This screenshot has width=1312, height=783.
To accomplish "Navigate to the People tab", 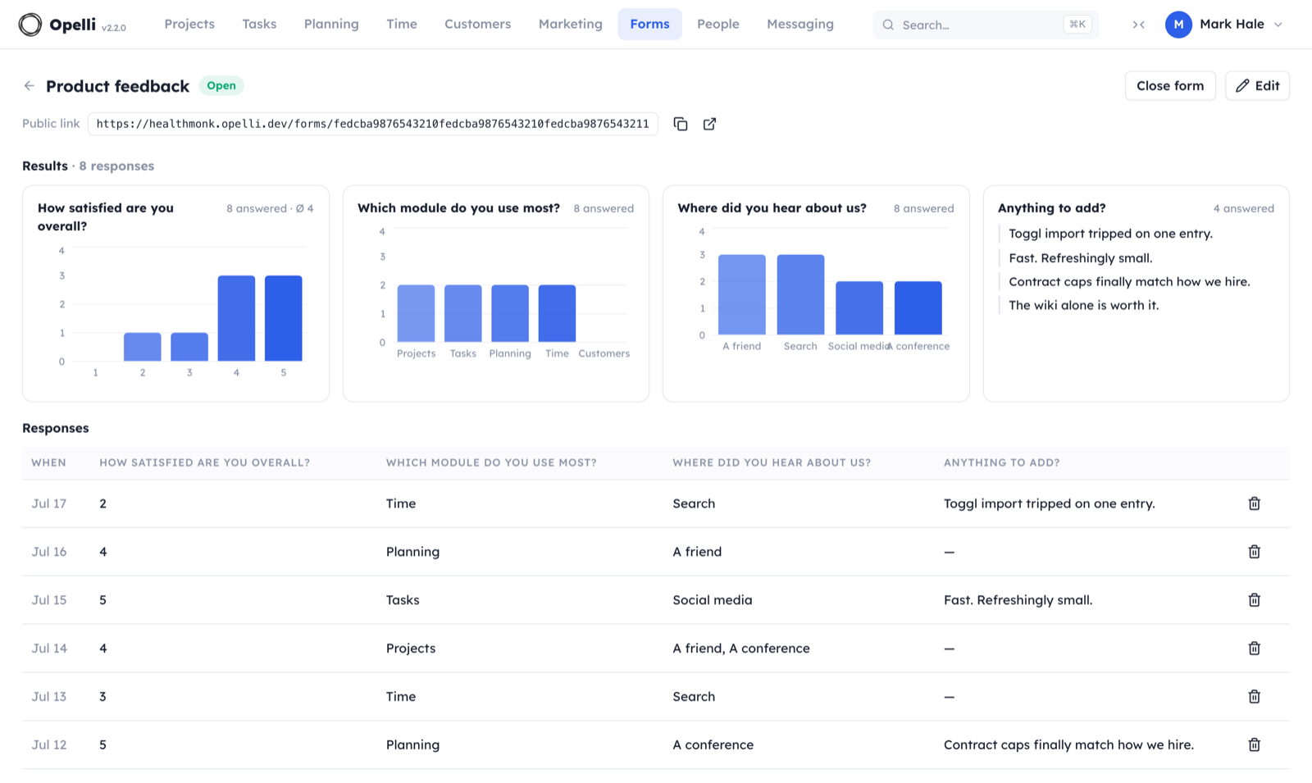I will point(718,25).
